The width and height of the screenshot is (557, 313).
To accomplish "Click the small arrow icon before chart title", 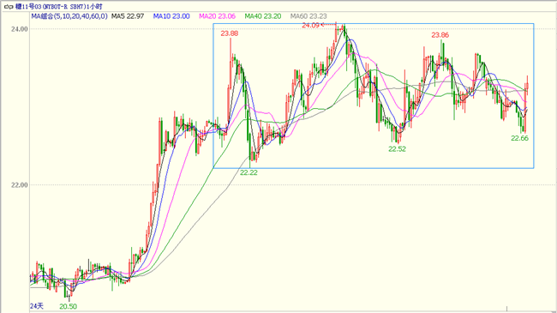I will 9,7.
